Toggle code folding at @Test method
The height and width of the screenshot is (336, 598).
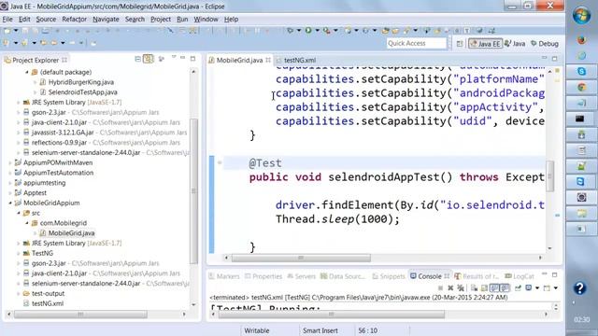point(220,162)
